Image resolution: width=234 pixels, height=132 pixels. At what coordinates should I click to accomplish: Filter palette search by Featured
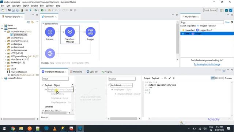(211, 26)
